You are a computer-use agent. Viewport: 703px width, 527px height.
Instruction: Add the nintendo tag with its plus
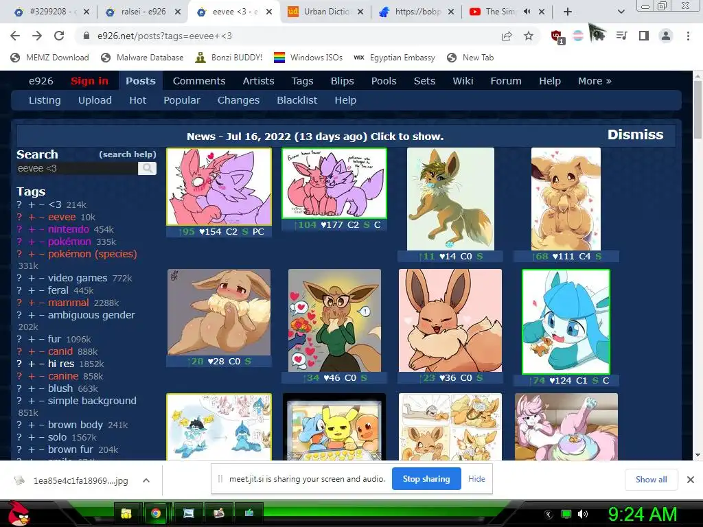coord(32,229)
